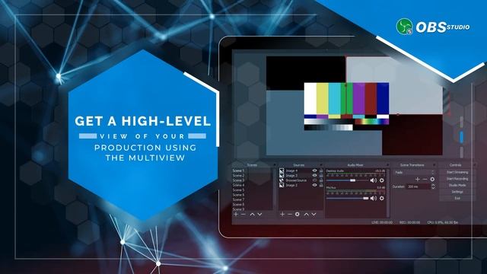
Task: Click the Scenes dock title
Action: [252, 165]
